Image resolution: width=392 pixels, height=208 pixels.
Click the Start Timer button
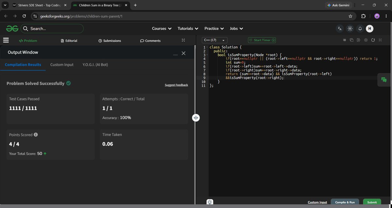[262, 40]
